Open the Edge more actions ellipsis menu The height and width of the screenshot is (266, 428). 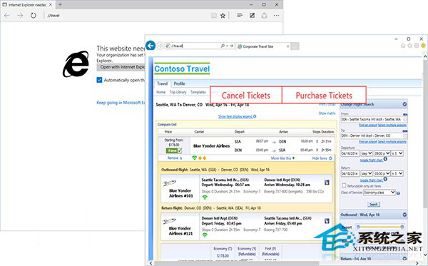click(276, 16)
